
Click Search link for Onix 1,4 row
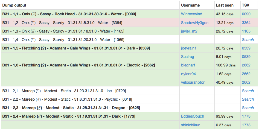coord(248,40)
